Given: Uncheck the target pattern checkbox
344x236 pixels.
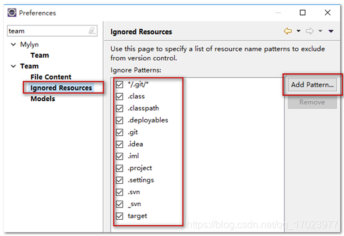Looking at the screenshot, I should tap(120, 216).
